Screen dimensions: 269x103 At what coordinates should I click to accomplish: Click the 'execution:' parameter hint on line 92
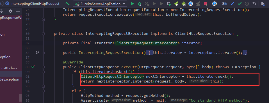(x=200, y=81)
